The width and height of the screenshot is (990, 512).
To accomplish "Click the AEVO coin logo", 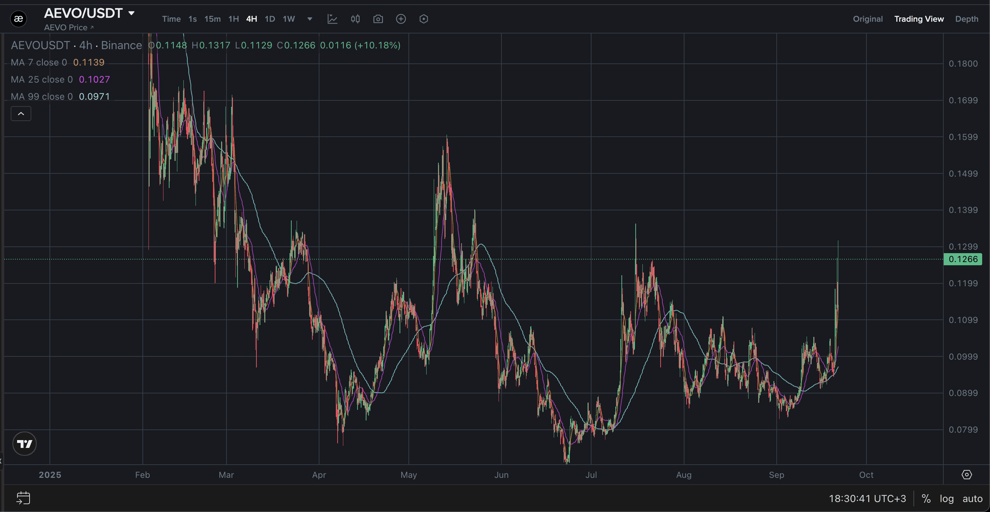I will coord(19,19).
